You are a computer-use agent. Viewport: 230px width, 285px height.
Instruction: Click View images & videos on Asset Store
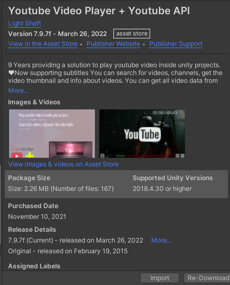click(x=64, y=164)
